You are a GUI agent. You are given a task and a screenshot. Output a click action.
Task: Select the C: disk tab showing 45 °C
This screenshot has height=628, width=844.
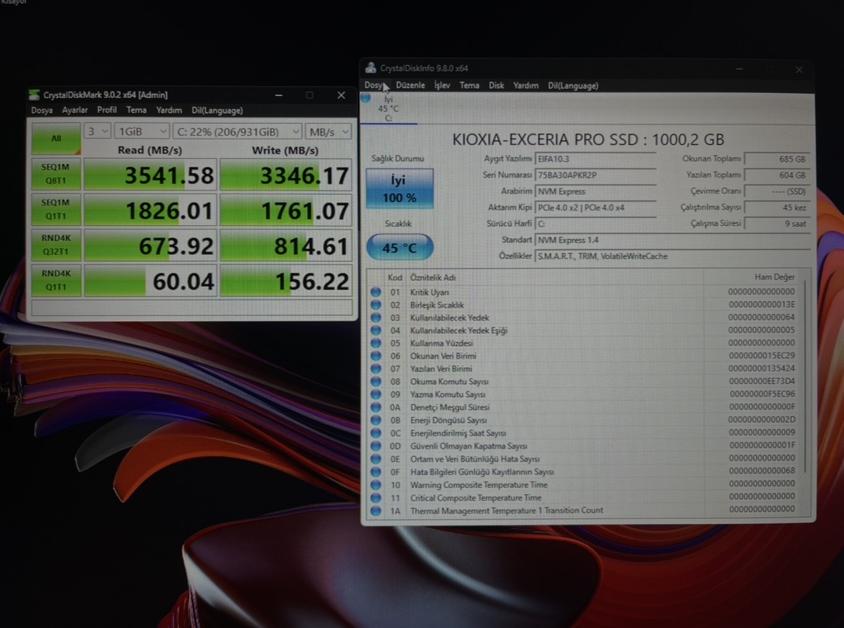pyautogui.click(x=388, y=109)
